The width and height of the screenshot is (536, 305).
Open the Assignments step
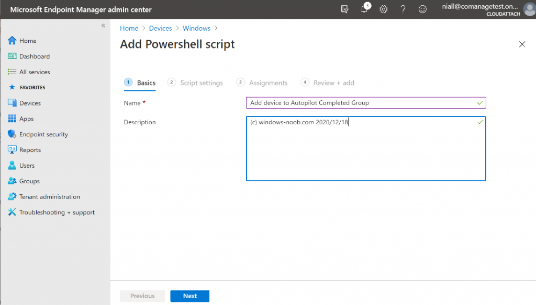click(267, 83)
